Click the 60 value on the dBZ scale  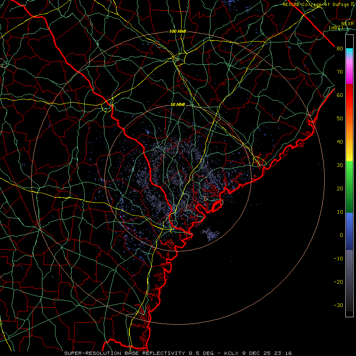[340, 95]
